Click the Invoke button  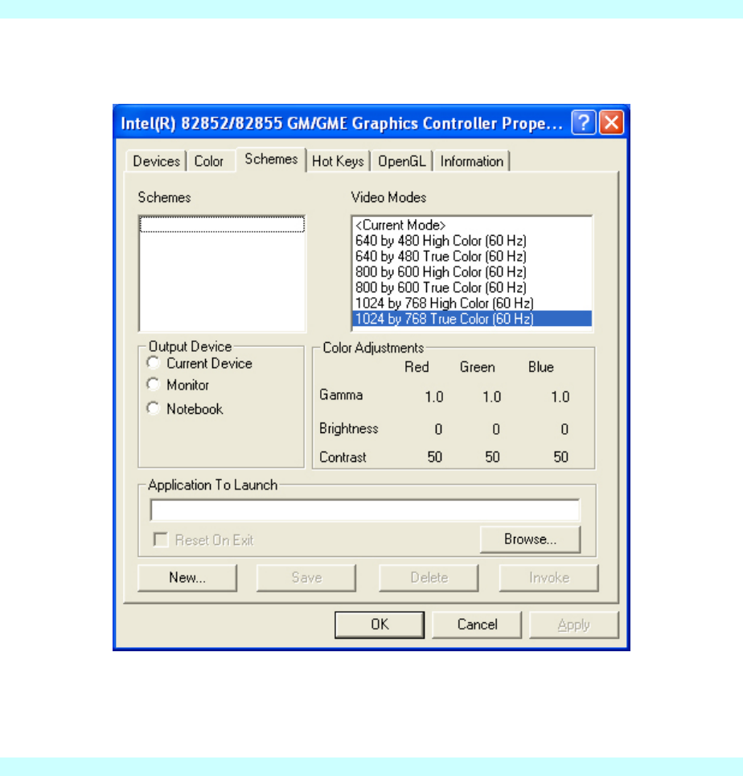tap(548, 577)
